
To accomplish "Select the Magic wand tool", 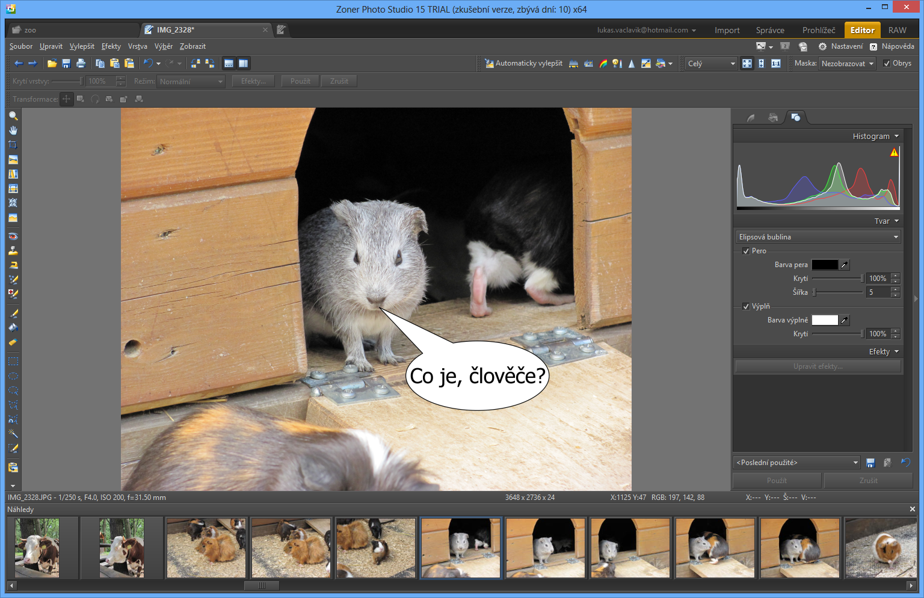I will [13, 434].
